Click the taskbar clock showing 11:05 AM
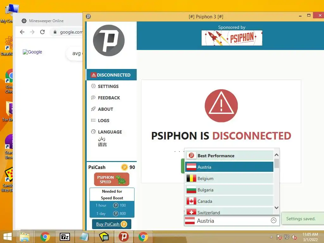Viewport: 324px width, 243px height. pyautogui.click(x=310, y=237)
